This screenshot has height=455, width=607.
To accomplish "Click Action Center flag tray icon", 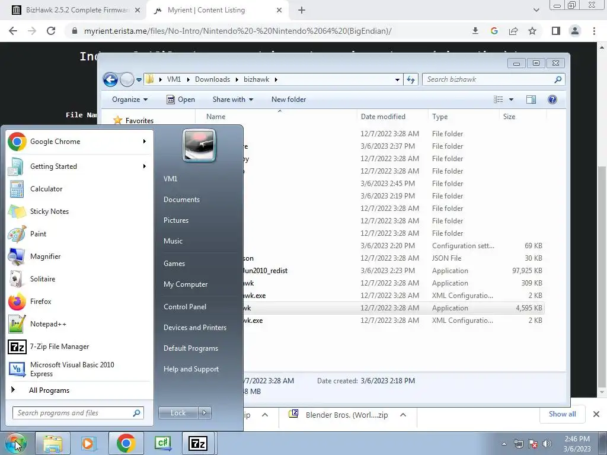I will (533, 444).
